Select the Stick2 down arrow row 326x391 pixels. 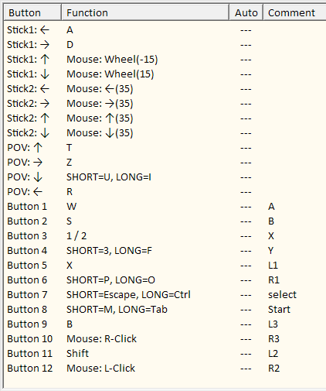click(165, 133)
